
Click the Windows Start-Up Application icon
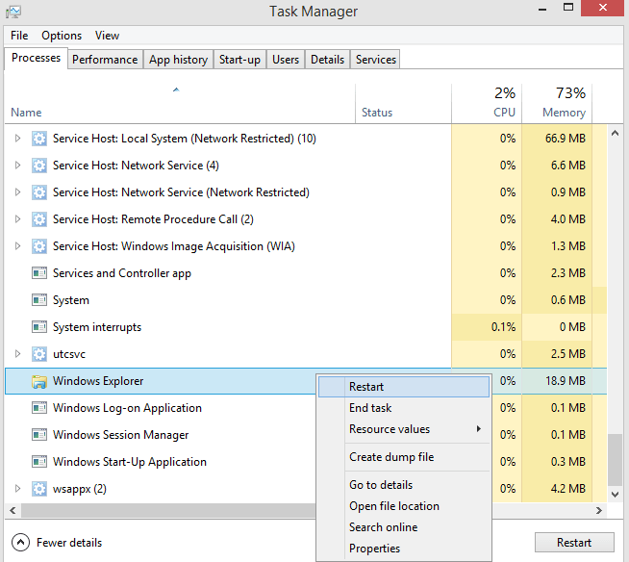[x=39, y=462]
